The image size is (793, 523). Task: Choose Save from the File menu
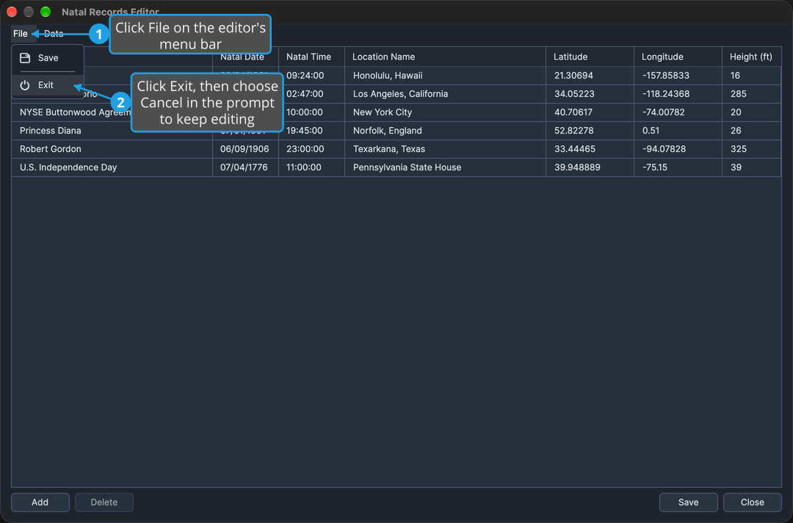48,58
